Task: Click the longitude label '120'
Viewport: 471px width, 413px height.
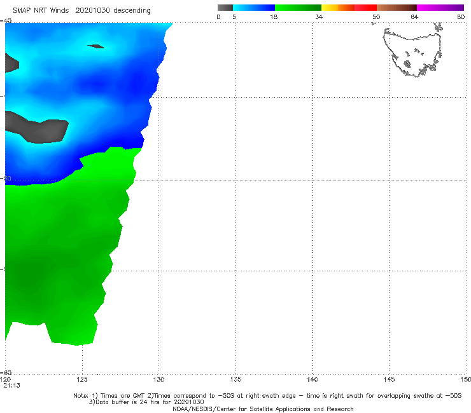Action: (x=5, y=380)
